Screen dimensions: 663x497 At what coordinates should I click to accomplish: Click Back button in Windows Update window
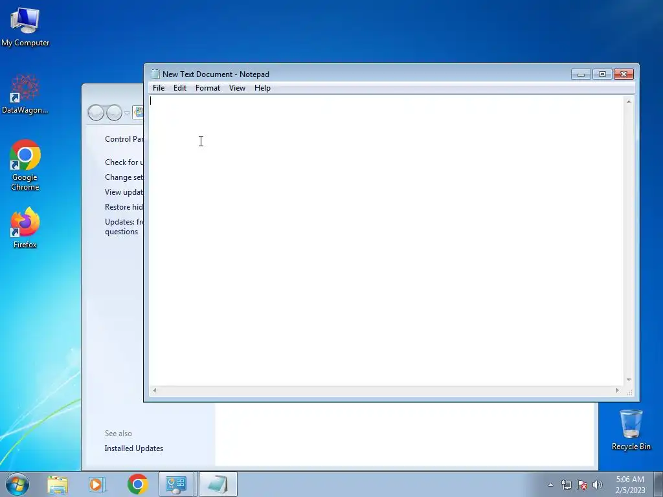point(96,113)
